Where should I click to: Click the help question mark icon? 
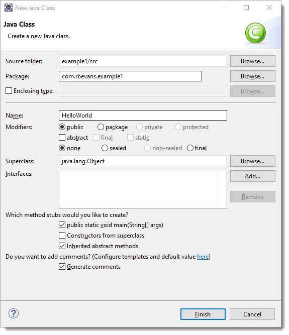(x=14, y=313)
